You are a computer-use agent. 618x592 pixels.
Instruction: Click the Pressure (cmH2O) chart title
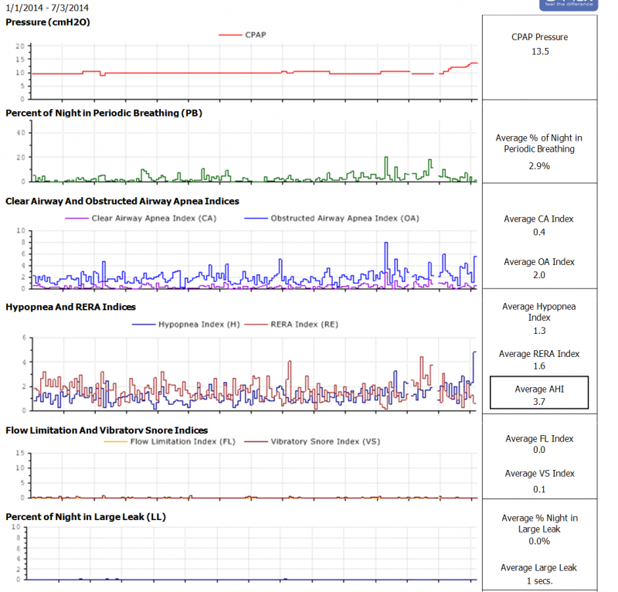point(48,22)
